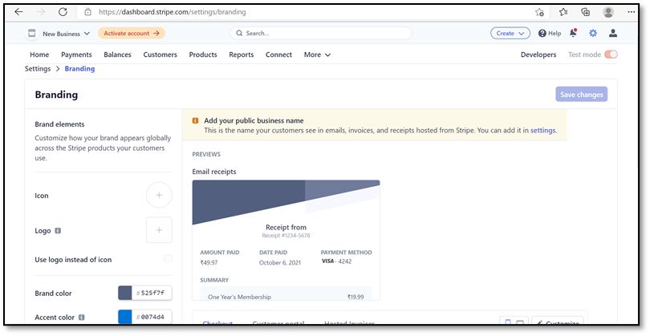The width and height of the screenshot is (650, 336).
Task: Click the Logo info icon
Action: coord(58,230)
